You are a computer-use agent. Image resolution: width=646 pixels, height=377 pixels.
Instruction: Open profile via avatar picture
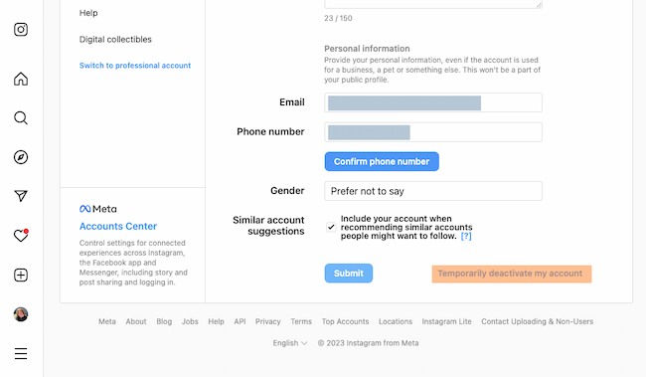(21, 314)
